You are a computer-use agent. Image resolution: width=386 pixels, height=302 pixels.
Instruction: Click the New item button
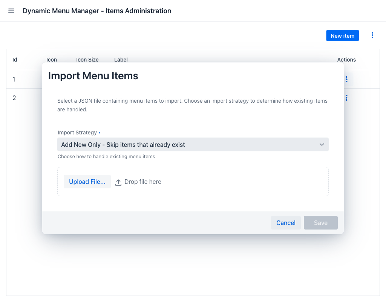coord(342,36)
